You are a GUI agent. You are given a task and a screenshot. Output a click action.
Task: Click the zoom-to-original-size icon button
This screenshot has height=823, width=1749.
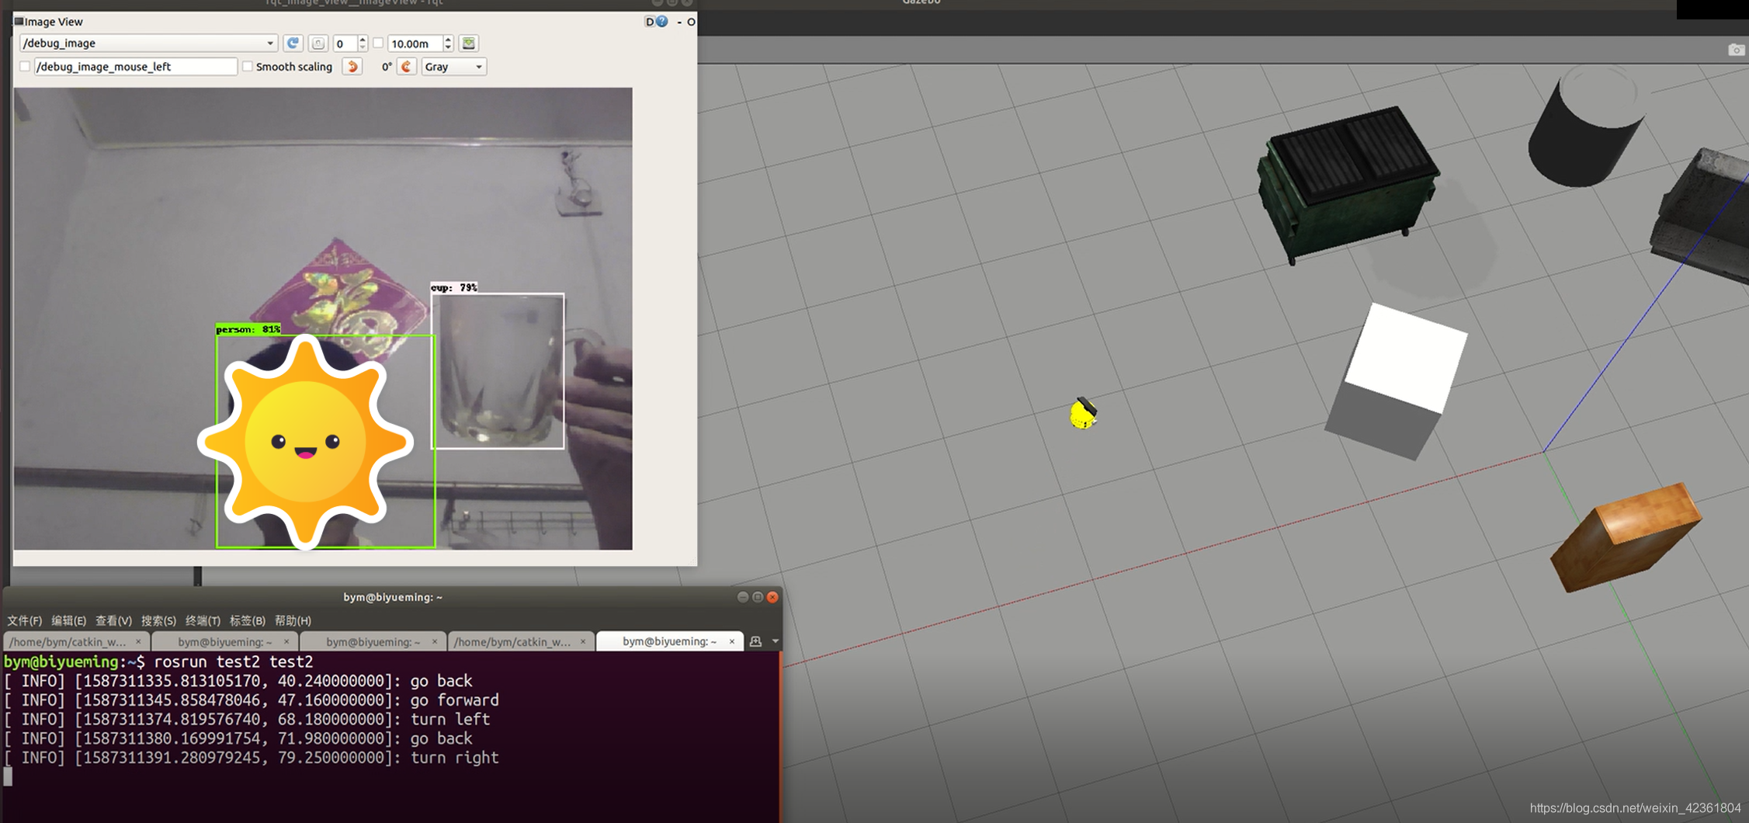318,43
